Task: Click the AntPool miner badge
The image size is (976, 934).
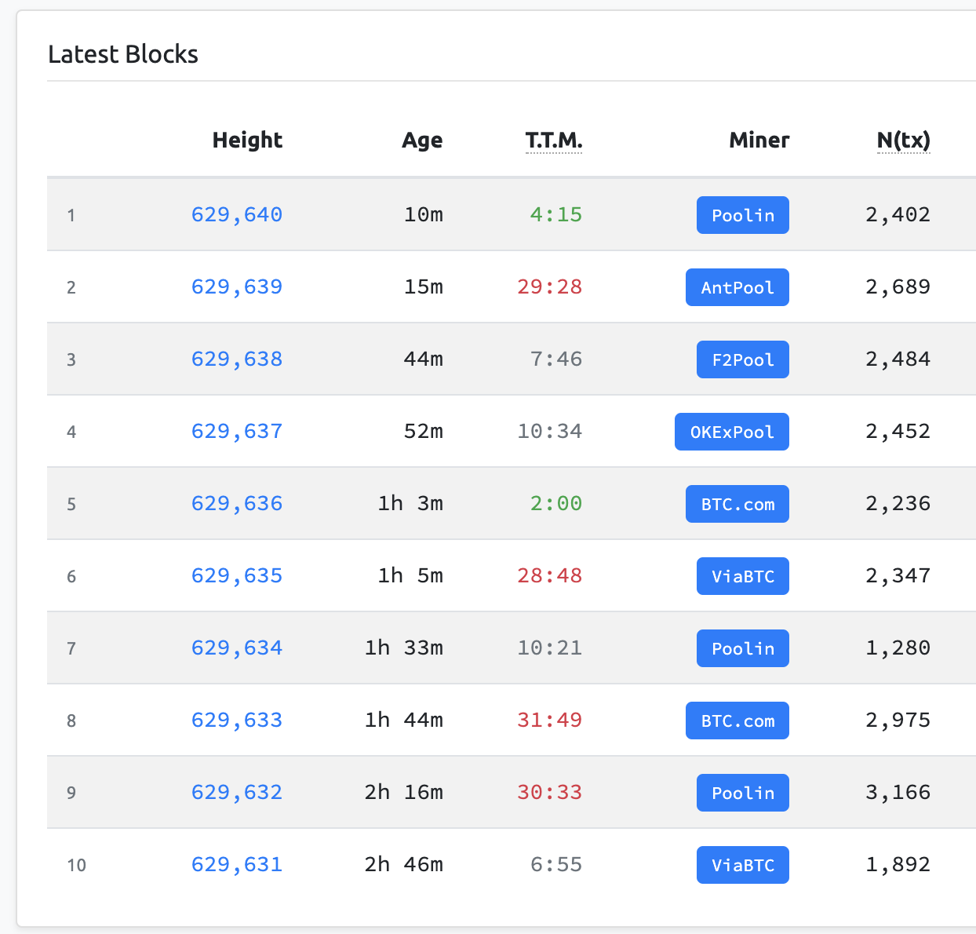Action: [737, 287]
